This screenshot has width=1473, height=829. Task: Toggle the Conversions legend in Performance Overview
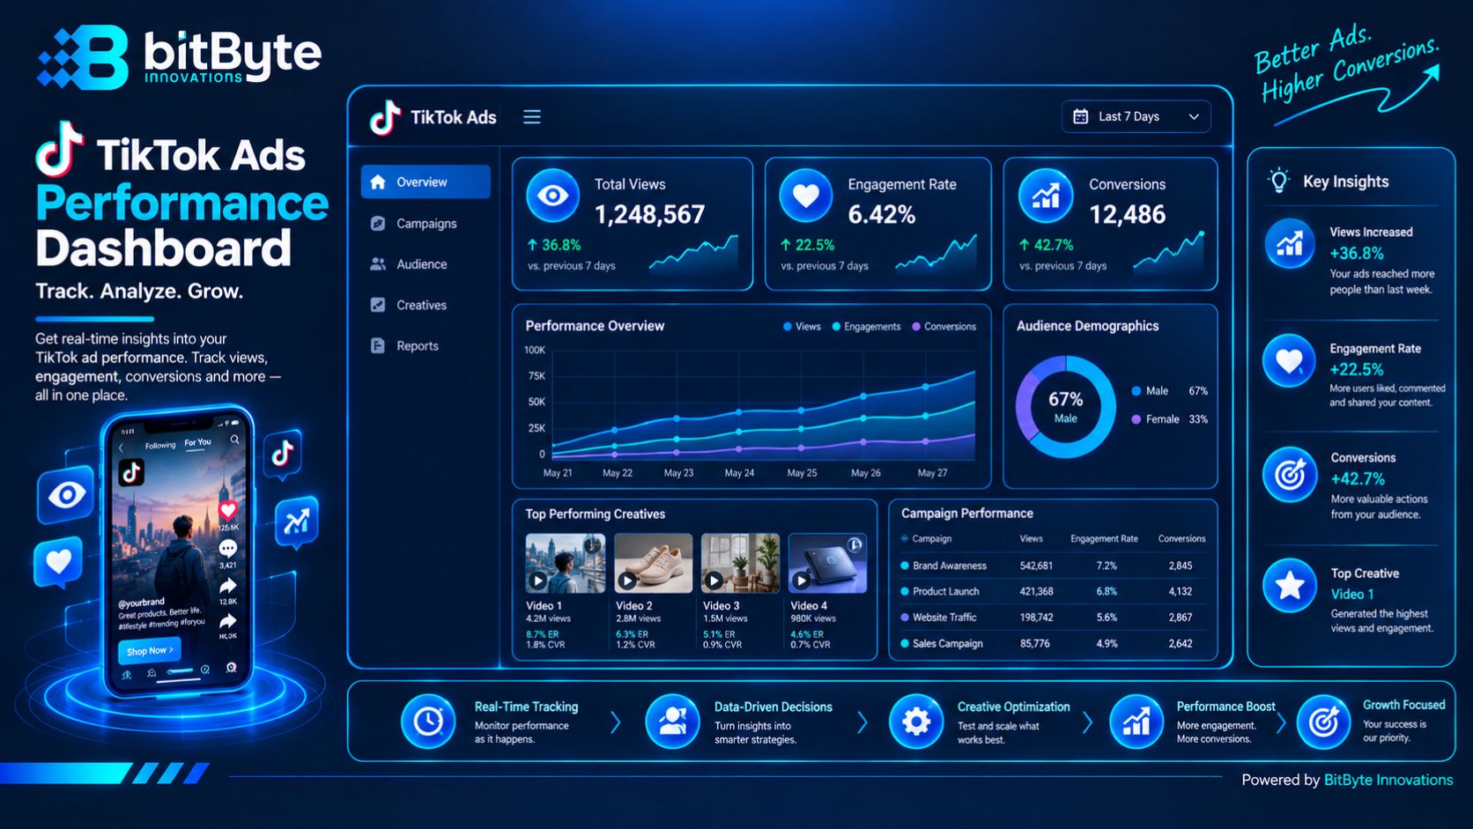(x=944, y=327)
